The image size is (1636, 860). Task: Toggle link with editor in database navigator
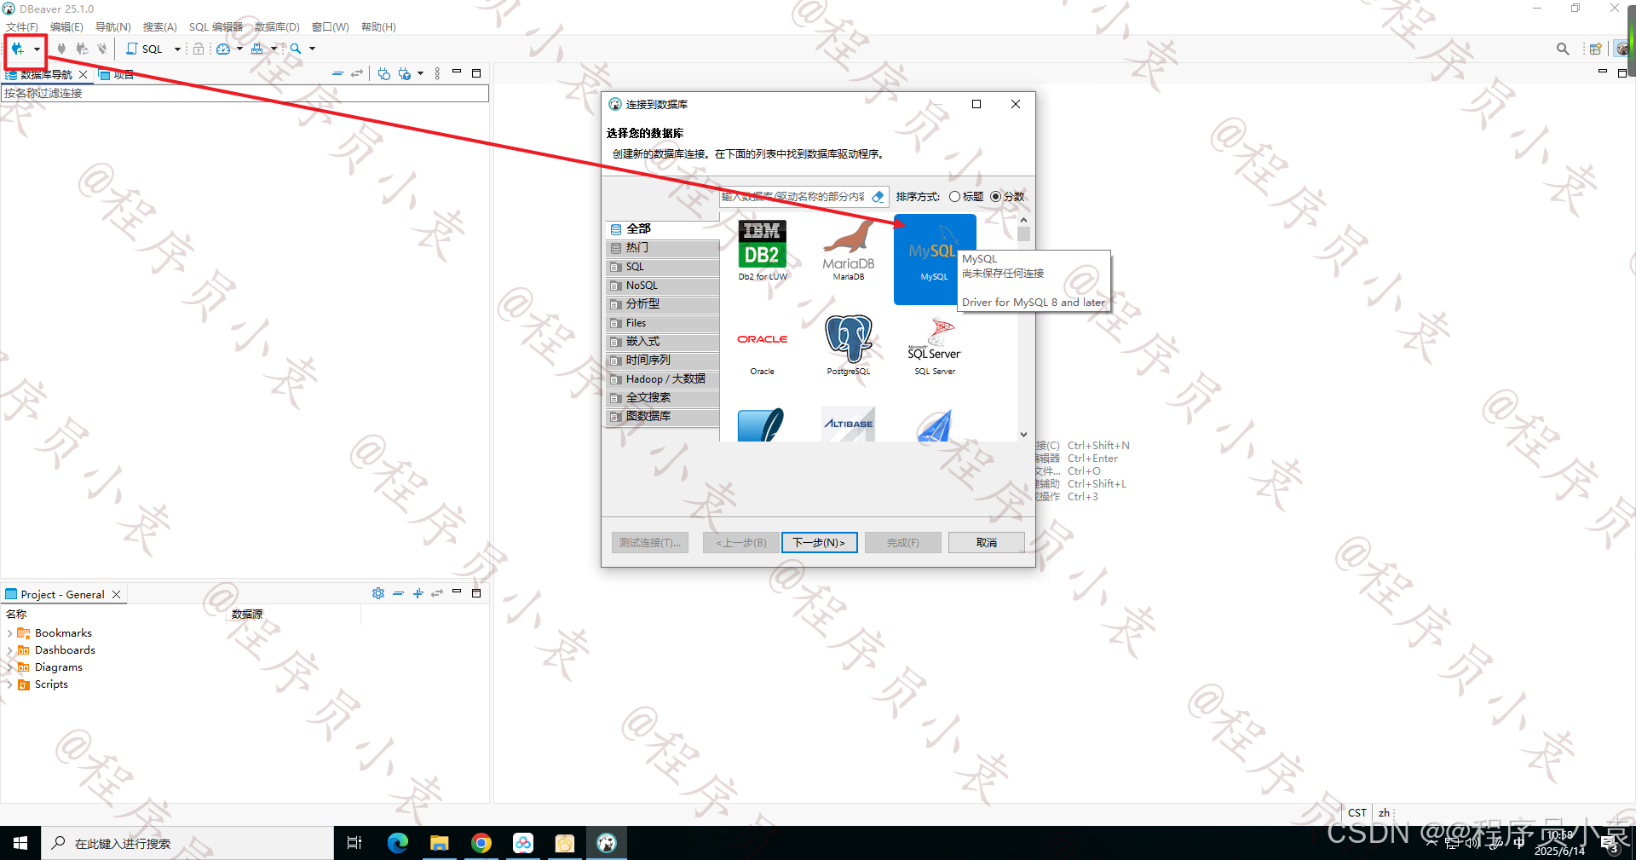coord(357,74)
